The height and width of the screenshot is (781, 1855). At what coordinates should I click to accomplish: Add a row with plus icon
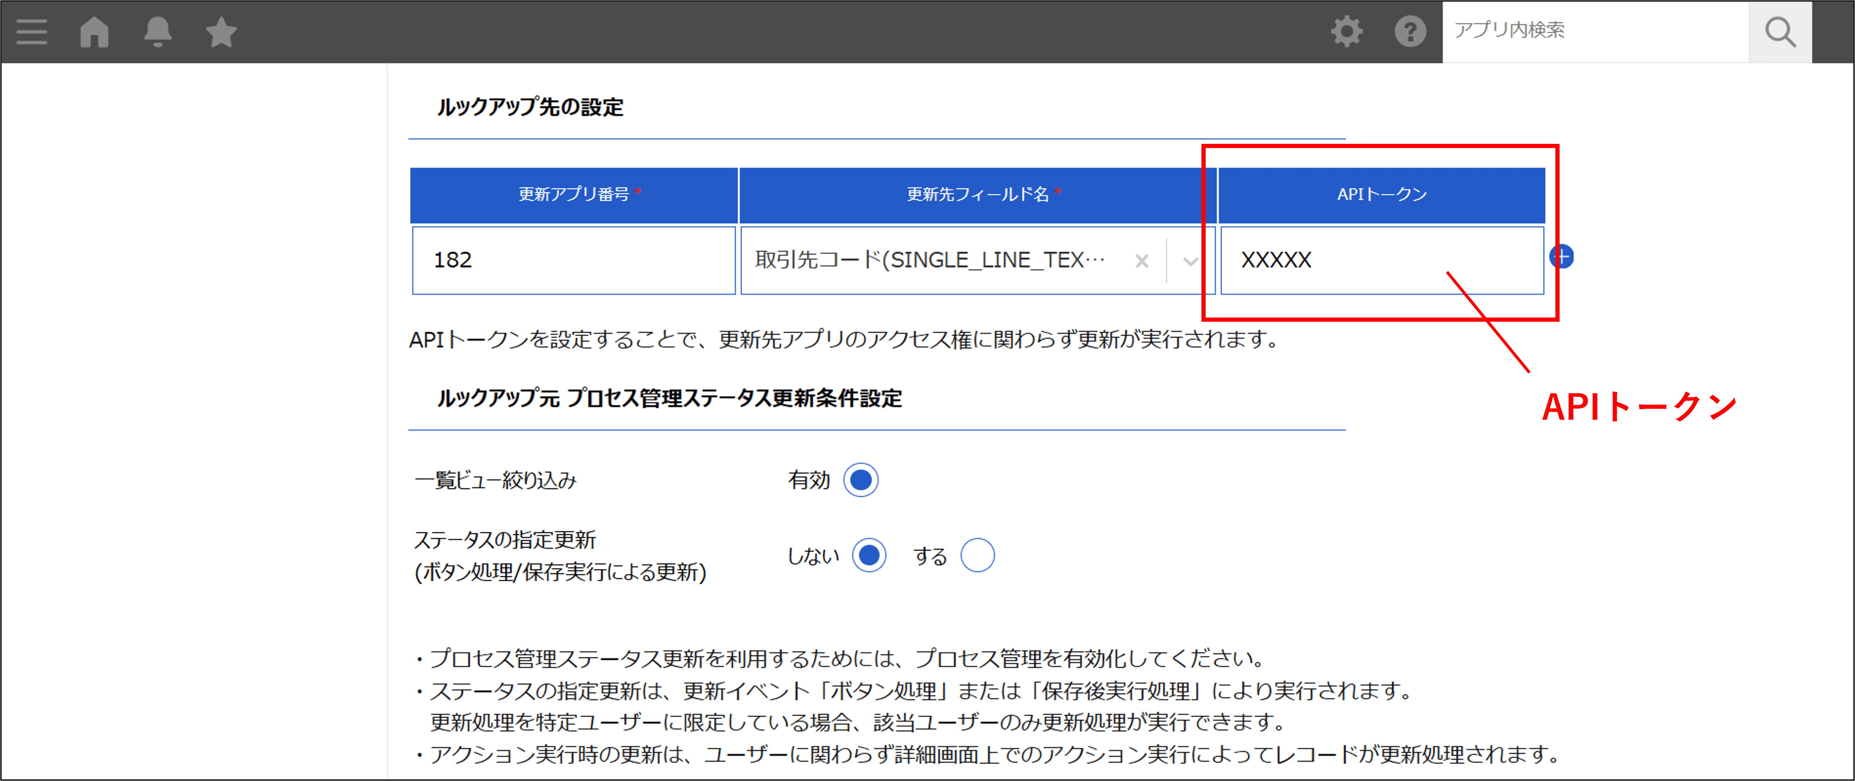coord(1562,257)
